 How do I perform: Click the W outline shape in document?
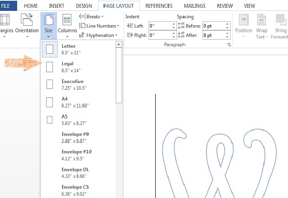click(220, 163)
